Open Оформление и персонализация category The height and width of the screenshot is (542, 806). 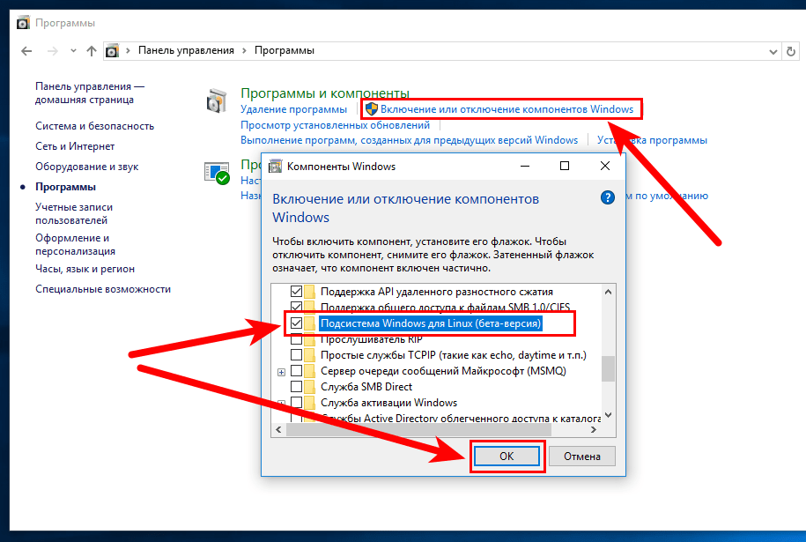[75, 244]
